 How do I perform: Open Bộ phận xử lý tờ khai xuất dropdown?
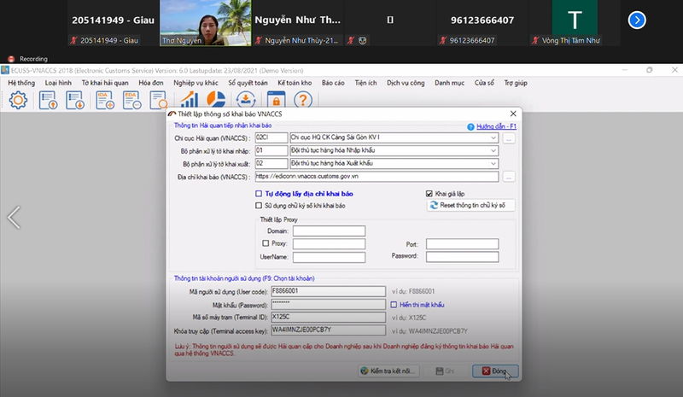click(494, 163)
